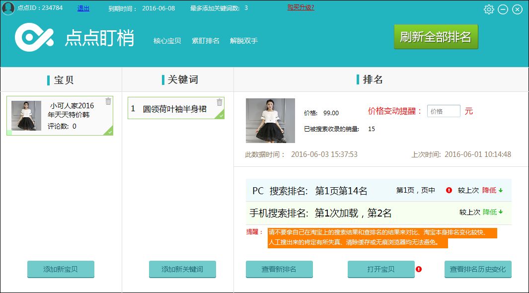Open the settings gear icon

click(489, 9)
